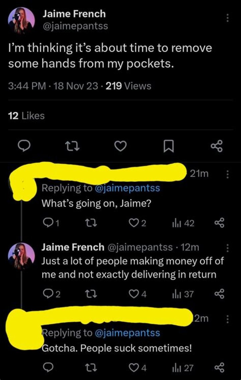Open more options on Jaime's 12m reply

(x=228, y=248)
